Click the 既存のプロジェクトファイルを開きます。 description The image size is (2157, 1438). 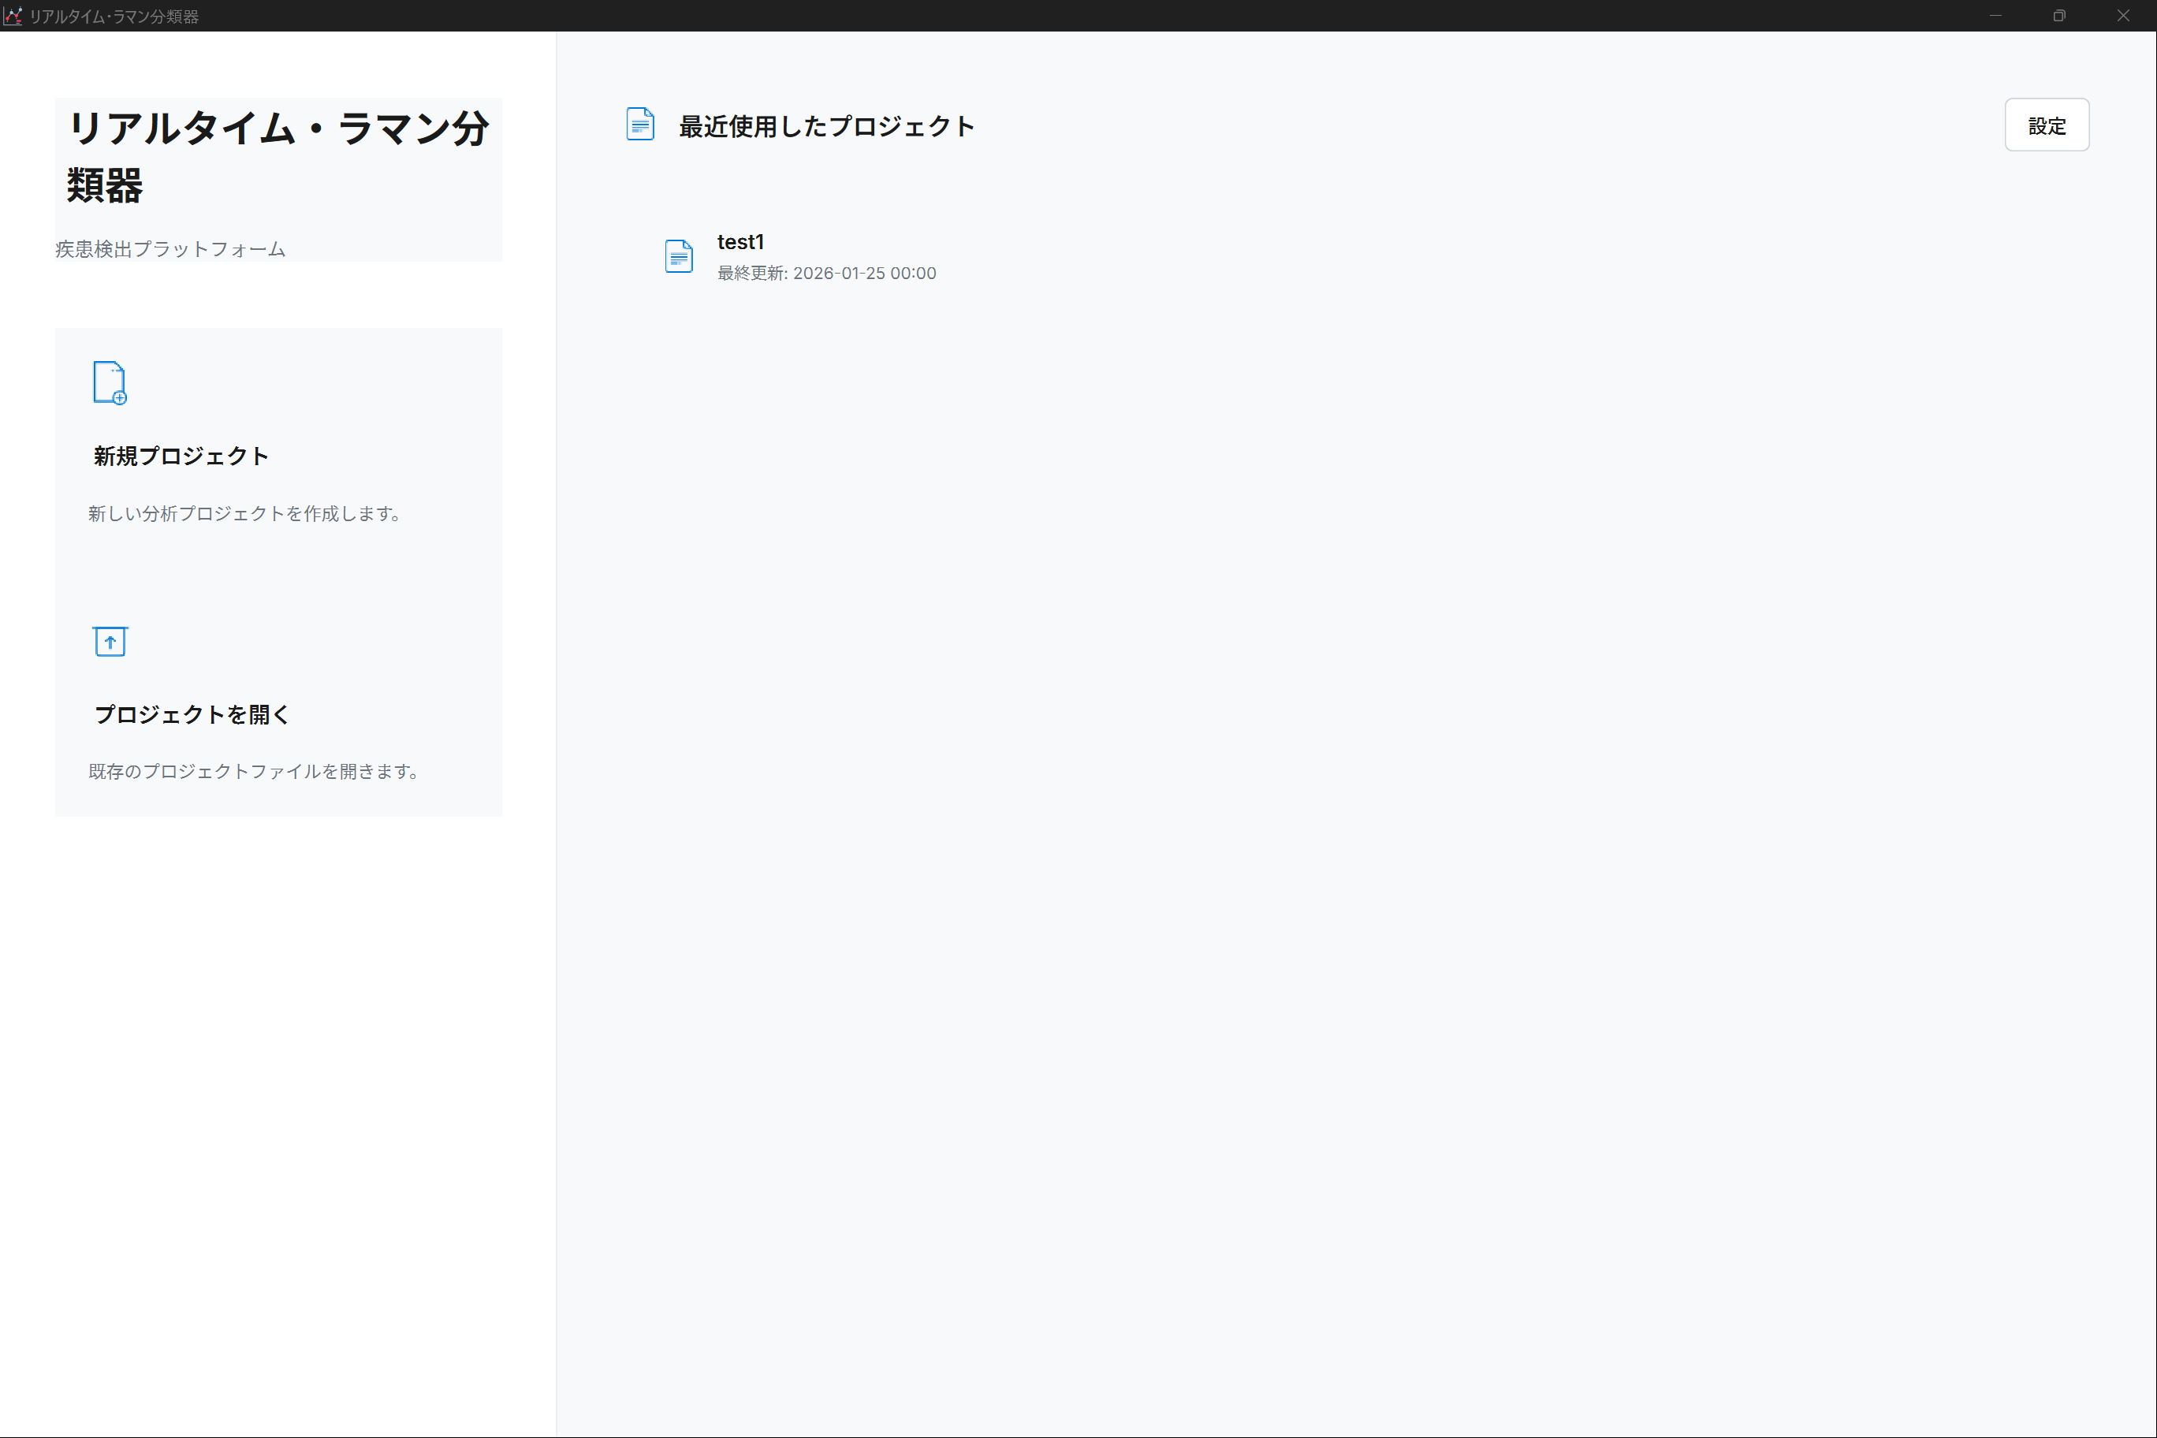(x=254, y=771)
